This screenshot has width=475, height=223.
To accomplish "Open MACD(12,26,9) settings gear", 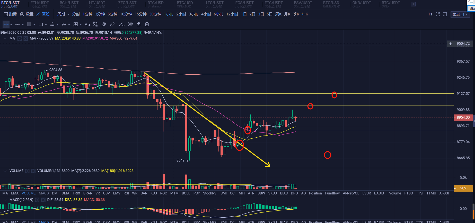I will (37, 200).
